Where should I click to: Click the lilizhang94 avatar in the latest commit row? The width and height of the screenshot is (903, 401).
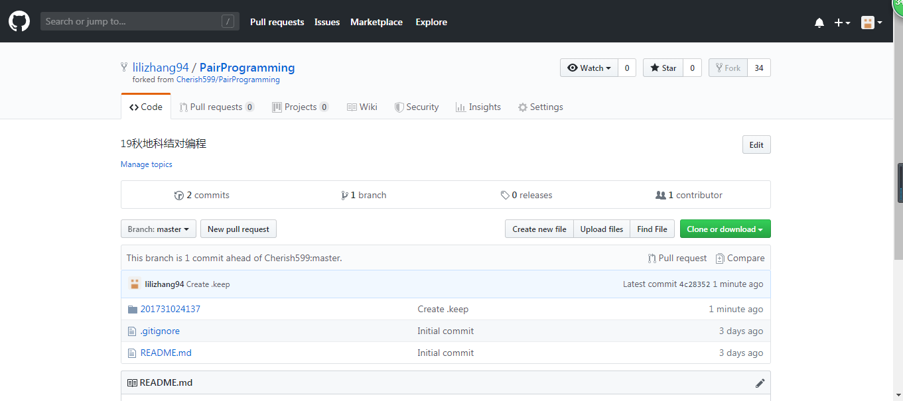tap(135, 284)
